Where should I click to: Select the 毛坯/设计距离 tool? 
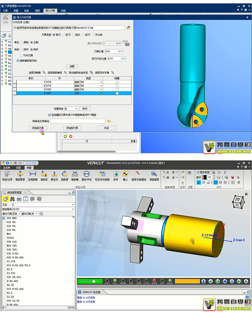(x=102, y=176)
